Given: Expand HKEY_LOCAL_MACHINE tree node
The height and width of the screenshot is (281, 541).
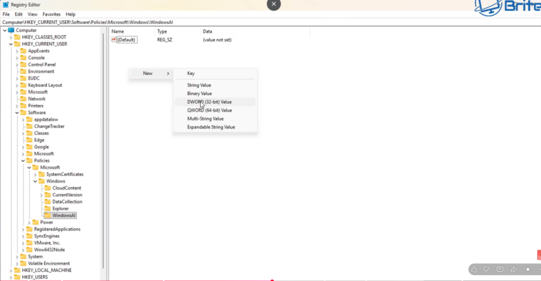Looking at the screenshot, I should (10, 271).
